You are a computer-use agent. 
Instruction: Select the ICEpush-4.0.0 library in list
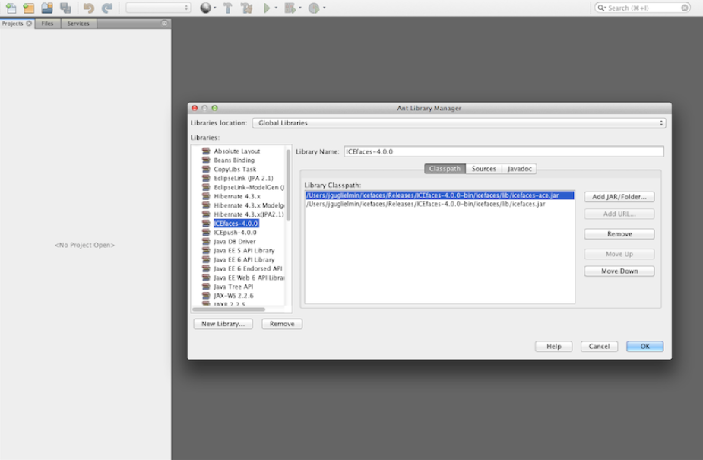coord(235,233)
